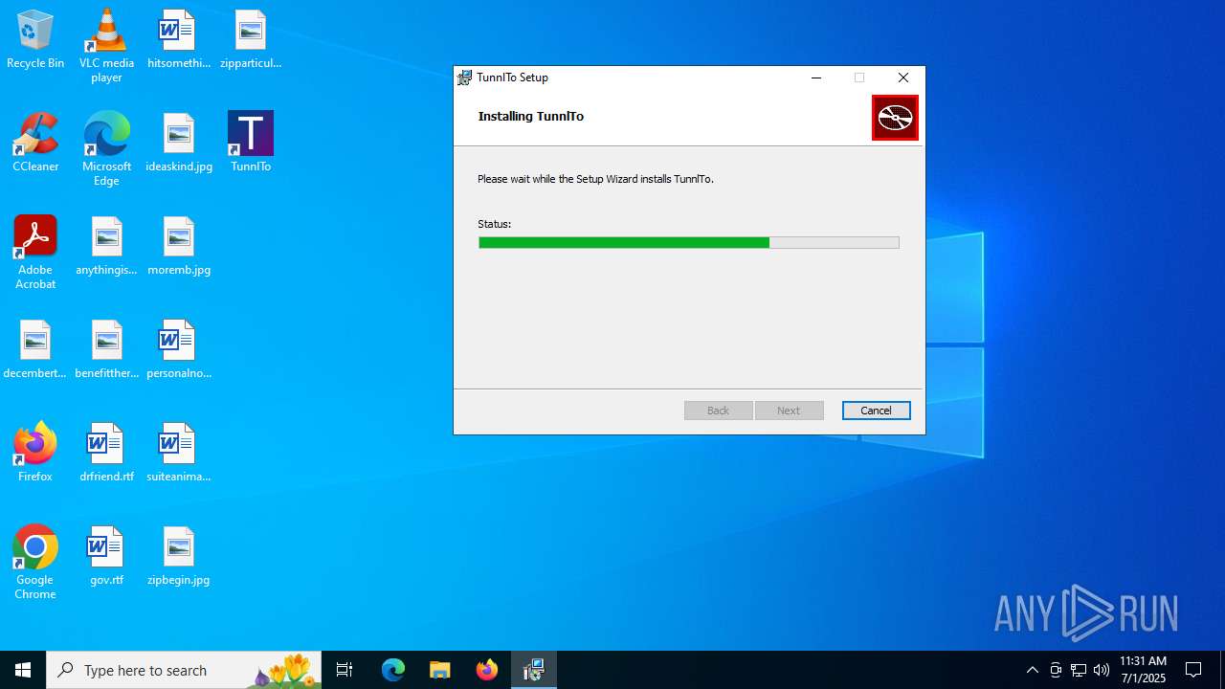The height and width of the screenshot is (689, 1225).
Task: Show hidden system tray icons
Action: click(1032, 670)
